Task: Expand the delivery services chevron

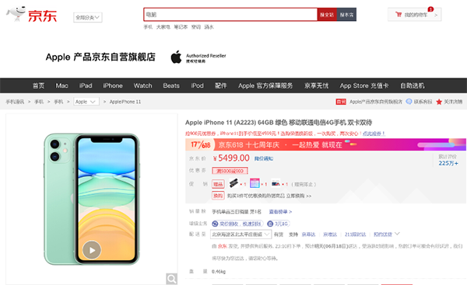Action: tap(397, 234)
